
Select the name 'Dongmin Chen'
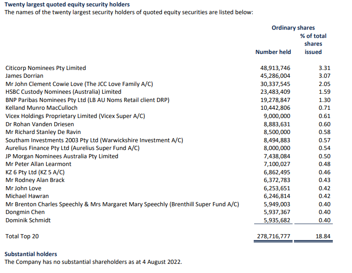(x=25, y=212)
